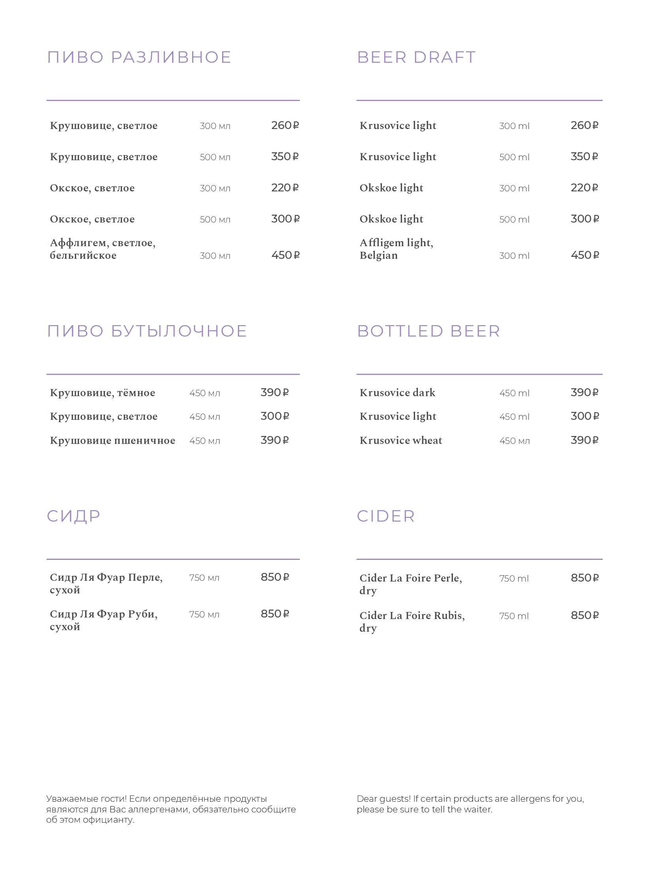Viewport: 651px width, 870px height.
Task: Select the СИДР section heading
Action: click(74, 516)
